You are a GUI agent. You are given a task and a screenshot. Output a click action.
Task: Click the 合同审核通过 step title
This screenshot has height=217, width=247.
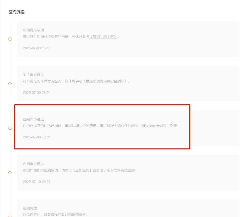(33, 164)
